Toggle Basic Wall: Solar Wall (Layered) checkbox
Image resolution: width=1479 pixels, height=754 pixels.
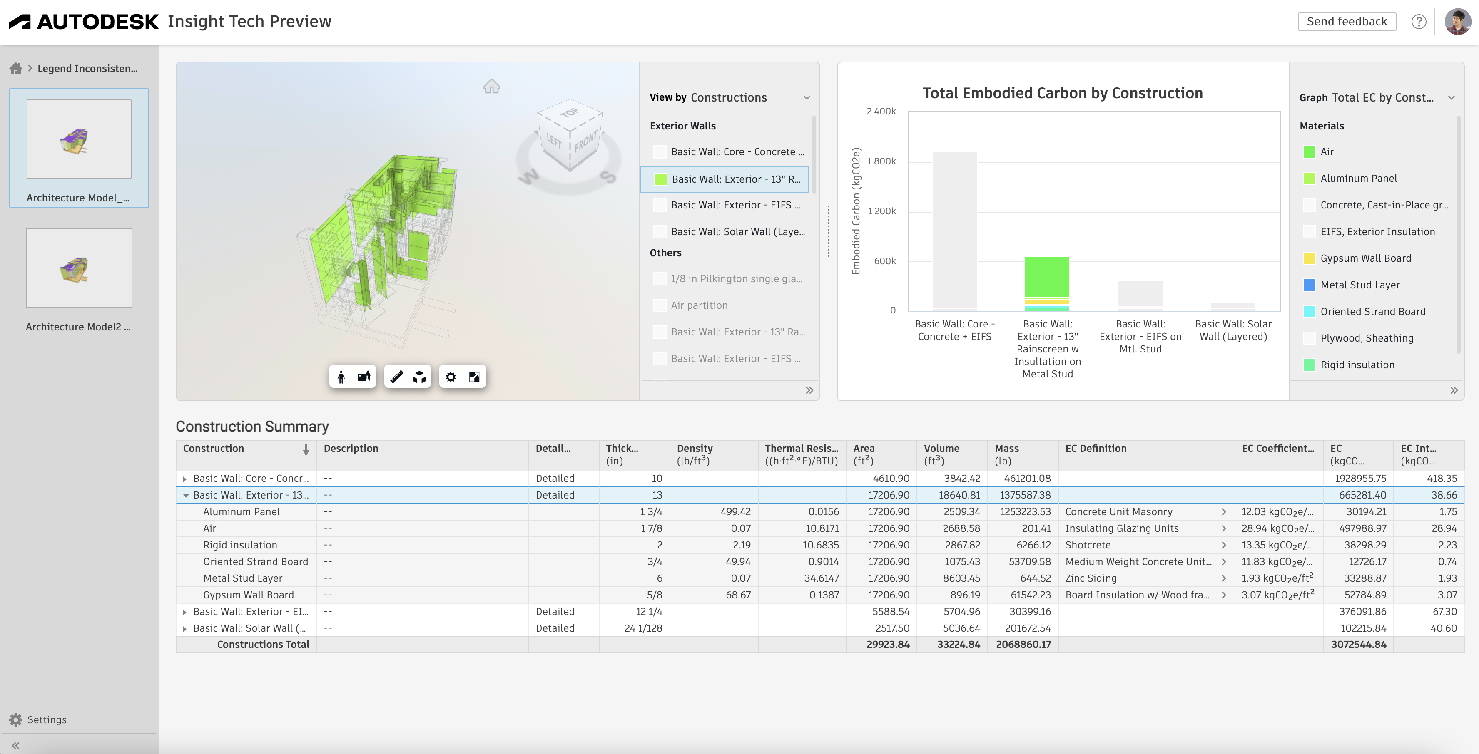click(660, 232)
